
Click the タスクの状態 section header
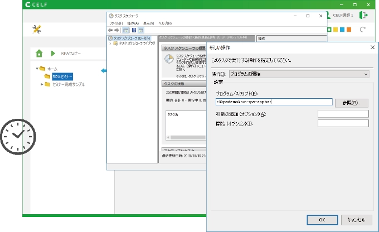(184, 84)
